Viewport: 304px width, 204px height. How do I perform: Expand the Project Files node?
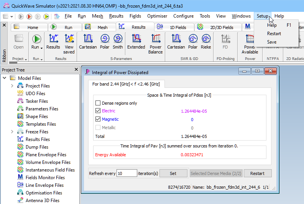pos(12,86)
